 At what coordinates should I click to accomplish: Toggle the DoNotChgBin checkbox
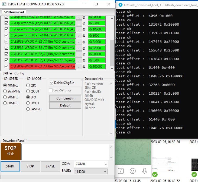[51, 83]
